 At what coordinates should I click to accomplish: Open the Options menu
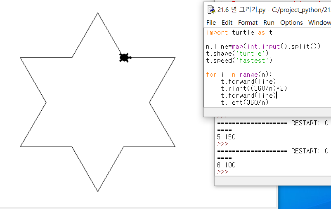(x=291, y=23)
